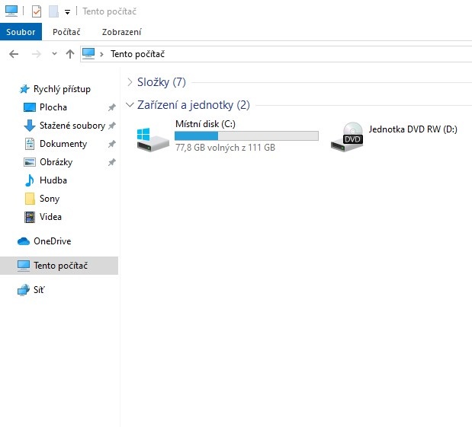
Task: Click the Obrázky picture icon
Action: (x=30, y=162)
